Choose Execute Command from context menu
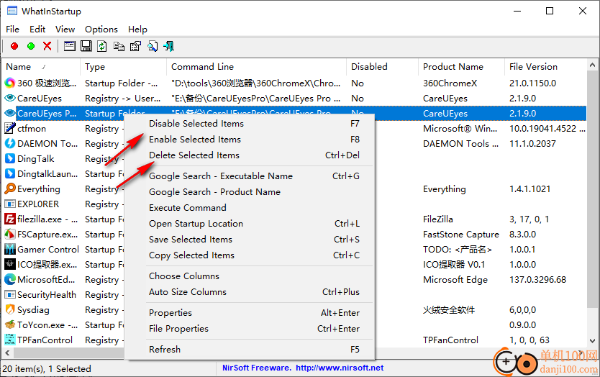The width and height of the screenshot is (600, 377). pos(250,207)
